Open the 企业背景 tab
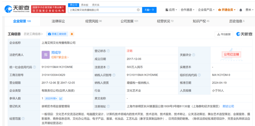The width and height of the screenshot is (255, 126). [x=22, y=21]
